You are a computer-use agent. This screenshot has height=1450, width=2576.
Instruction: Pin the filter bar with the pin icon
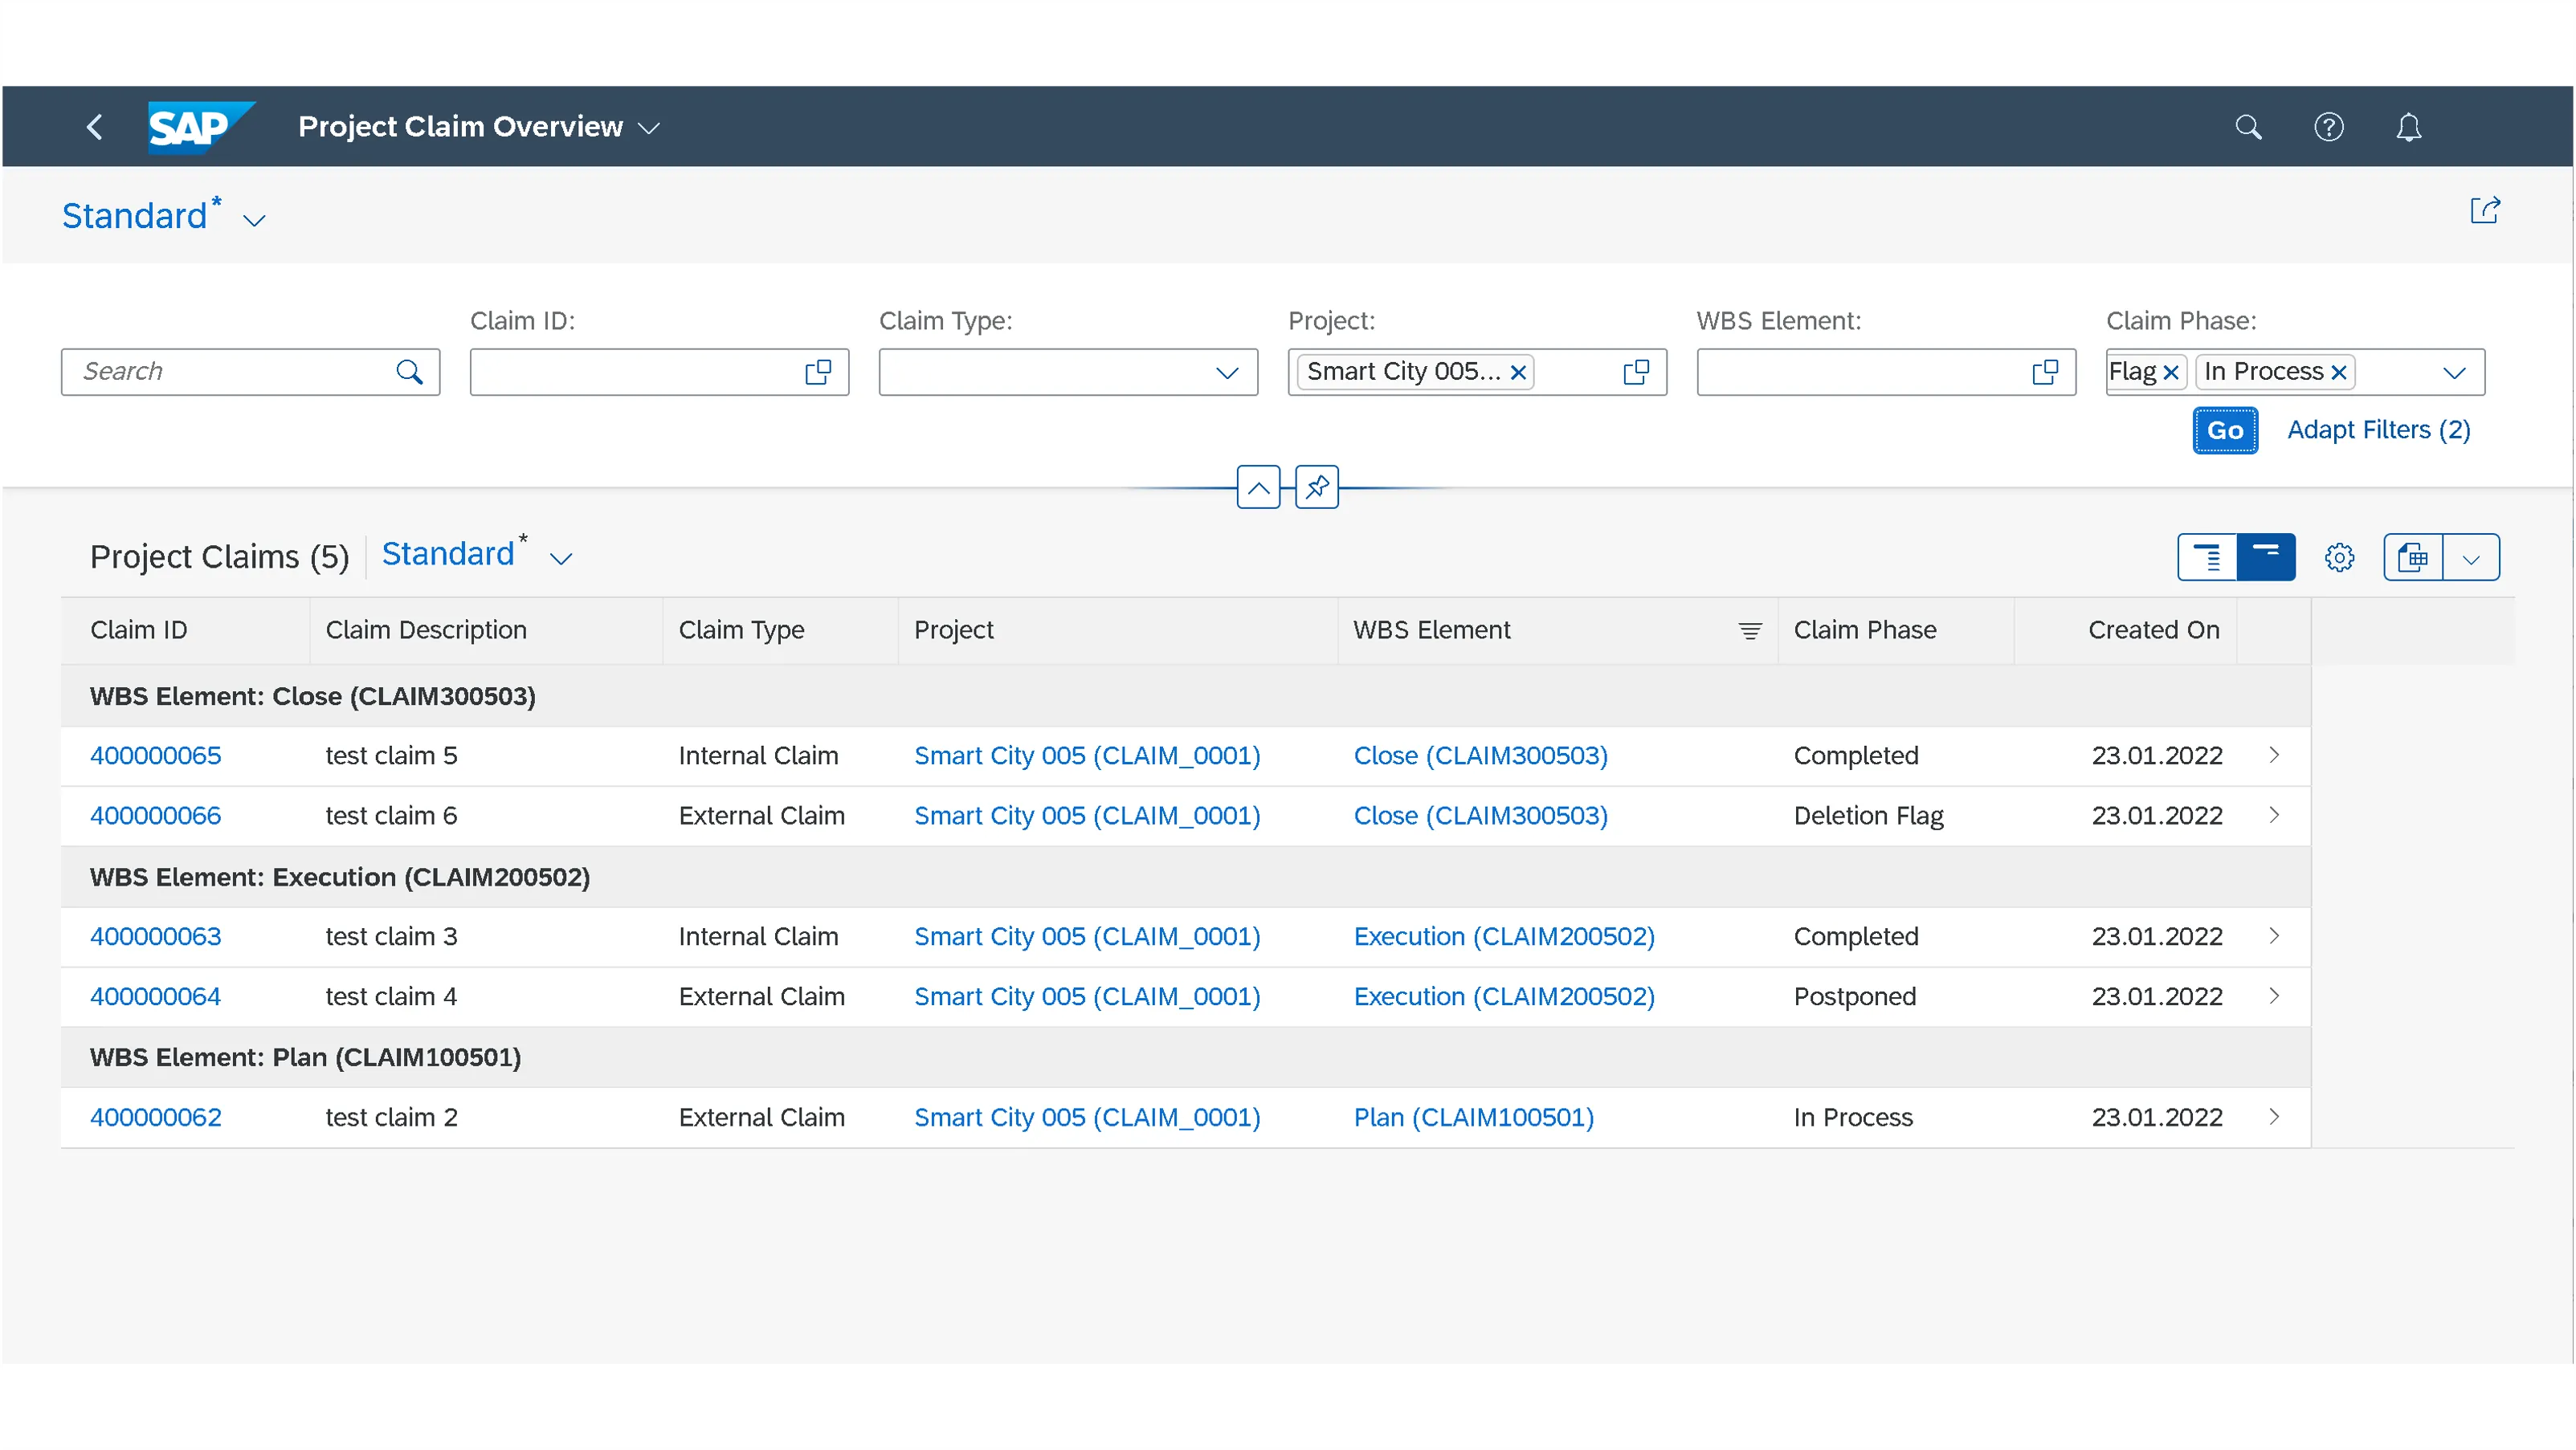tap(1316, 487)
